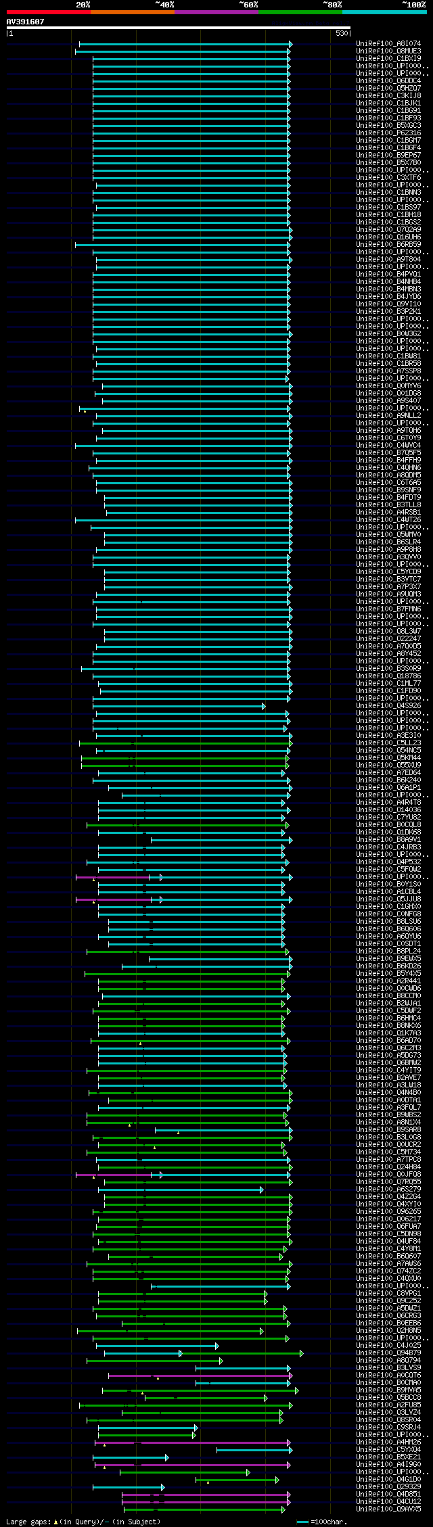This screenshot has height=1527, width=433.
Task: Select the UniRef100_O22247 label
Action: point(388,638)
